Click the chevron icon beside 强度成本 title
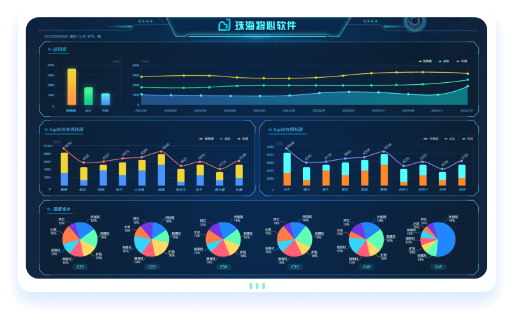The height and width of the screenshot is (320, 514). point(49,209)
